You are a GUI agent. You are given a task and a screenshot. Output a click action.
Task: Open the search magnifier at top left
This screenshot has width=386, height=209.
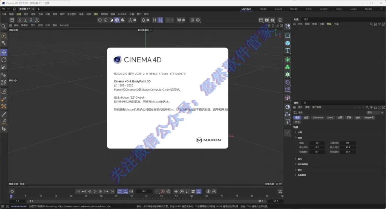pyautogui.click(x=4, y=26)
